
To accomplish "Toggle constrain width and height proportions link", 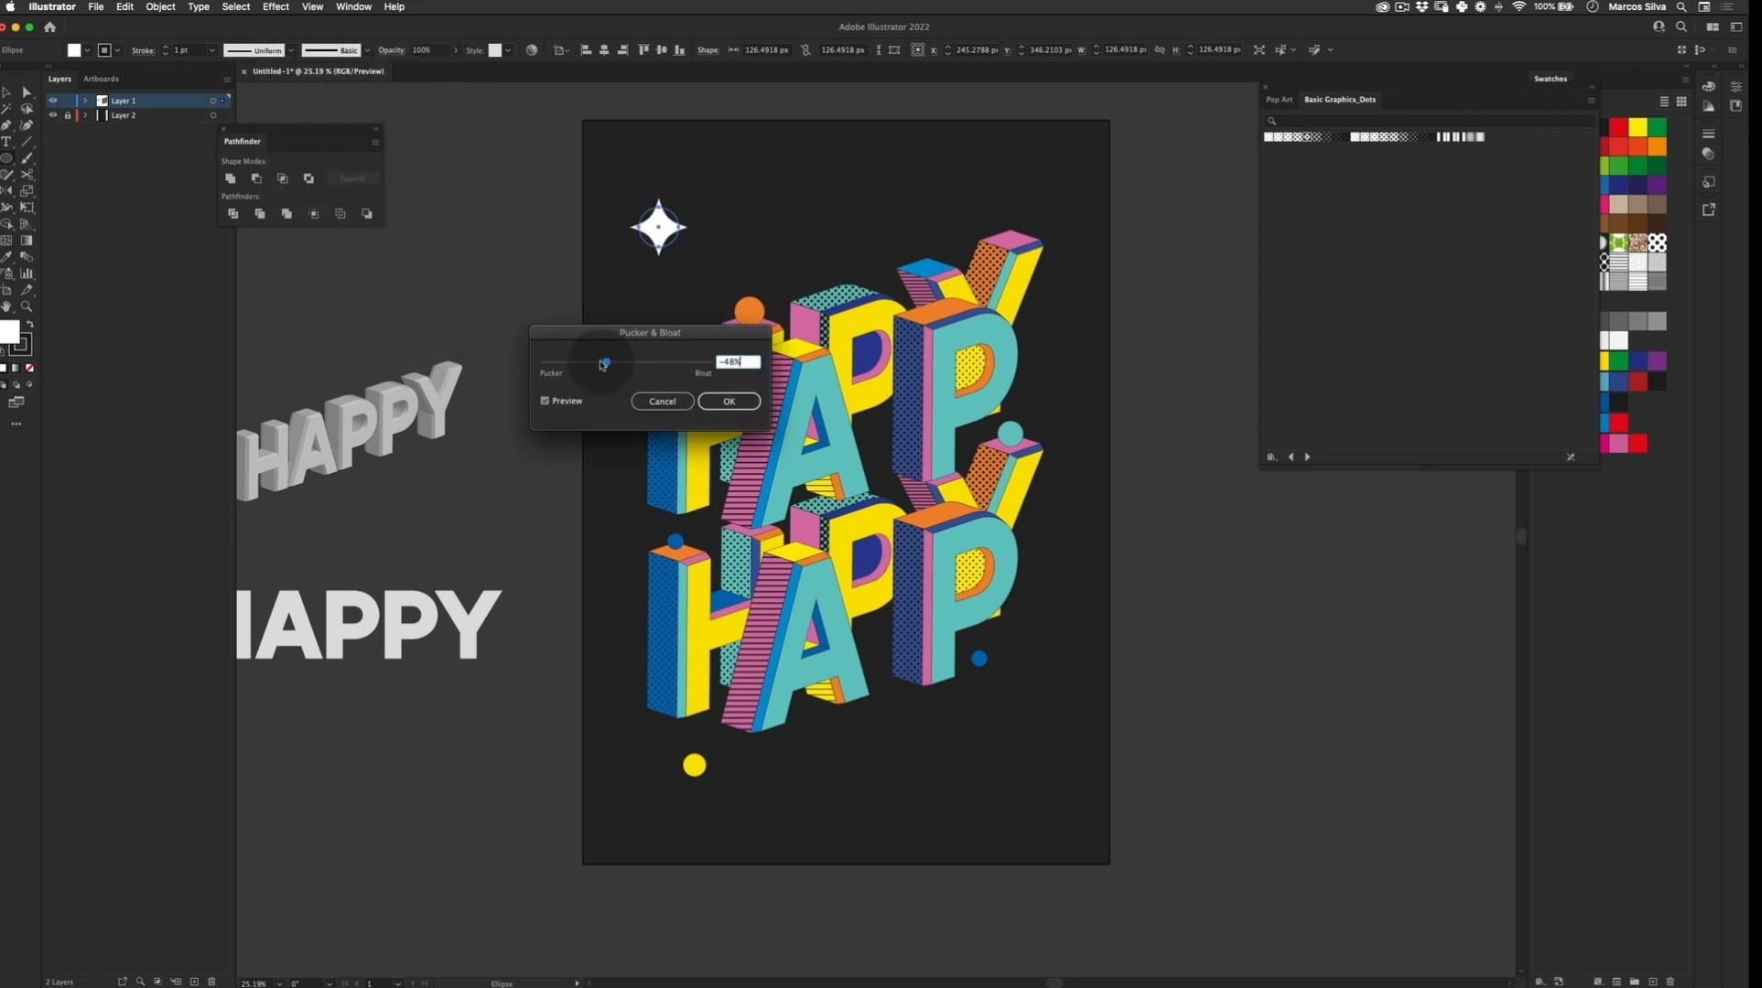I will click(1160, 50).
